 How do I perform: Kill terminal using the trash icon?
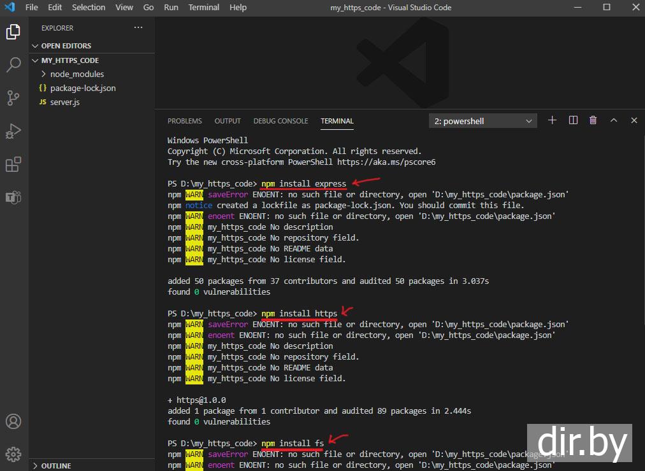coord(593,120)
